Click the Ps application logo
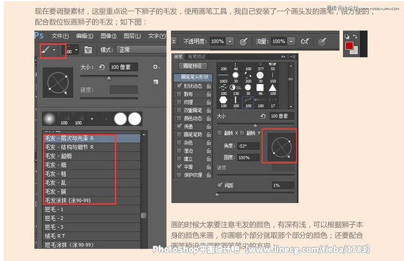The image size is (404, 261). tap(39, 36)
